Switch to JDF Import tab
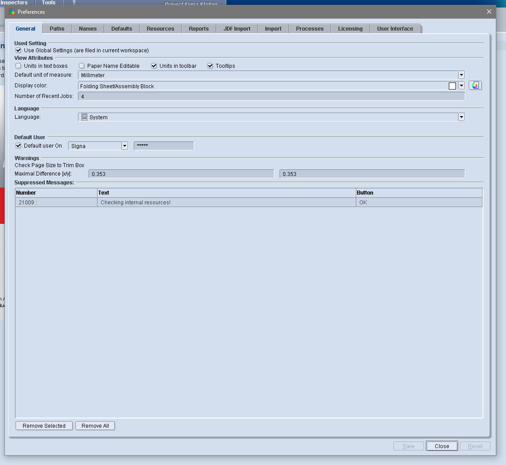The width and height of the screenshot is (506, 465). pos(237,29)
